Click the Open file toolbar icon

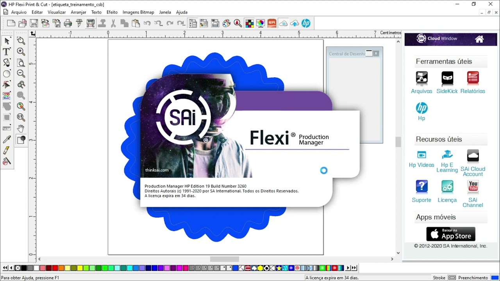tap(23, 23)
